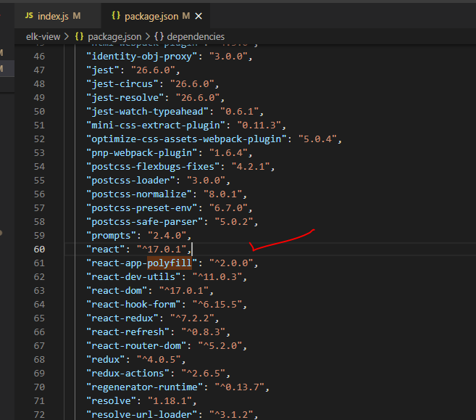The height and width of the screenshot is (420, 476).
Task: Click the "react-app-polyfill" key
Action: pos(143,263)
